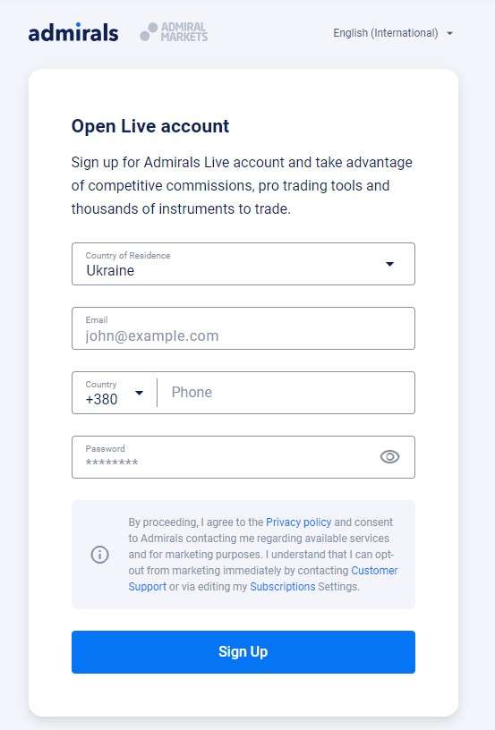
Task: Select English (International) language label
Action: click(x=386, y=33)
